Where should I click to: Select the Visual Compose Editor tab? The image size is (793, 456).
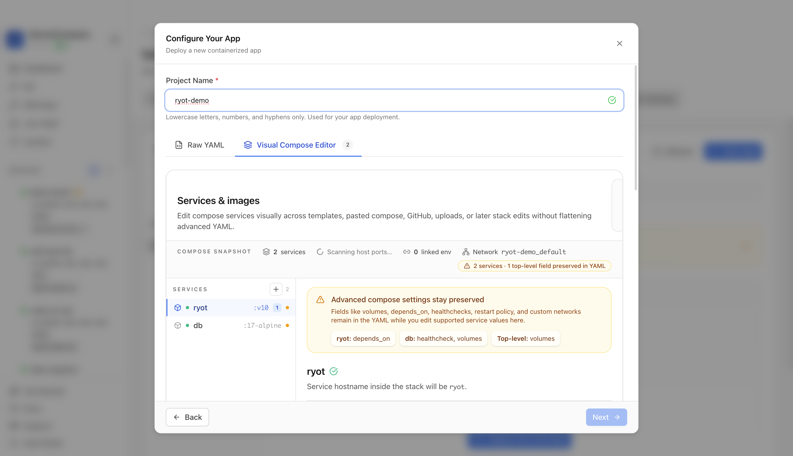click(298, 145)
